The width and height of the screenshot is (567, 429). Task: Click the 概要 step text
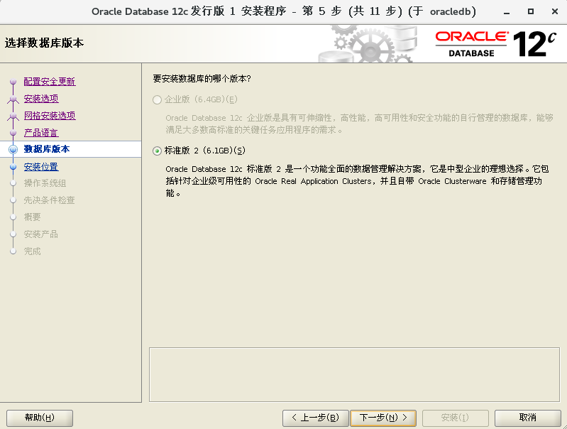coord(32,217)
